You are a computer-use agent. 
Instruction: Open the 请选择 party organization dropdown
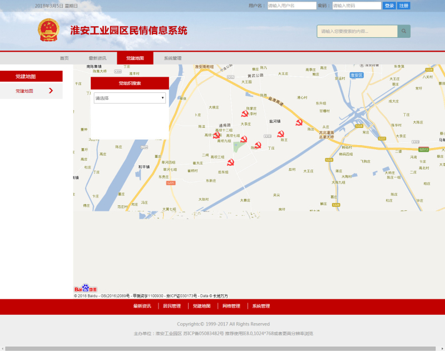coord(130,98)
